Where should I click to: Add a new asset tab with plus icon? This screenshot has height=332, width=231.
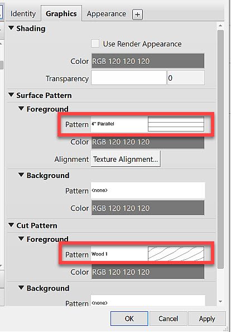click(x=138, y=15)
